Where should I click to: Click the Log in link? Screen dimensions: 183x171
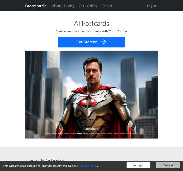[x=151, y=6]
